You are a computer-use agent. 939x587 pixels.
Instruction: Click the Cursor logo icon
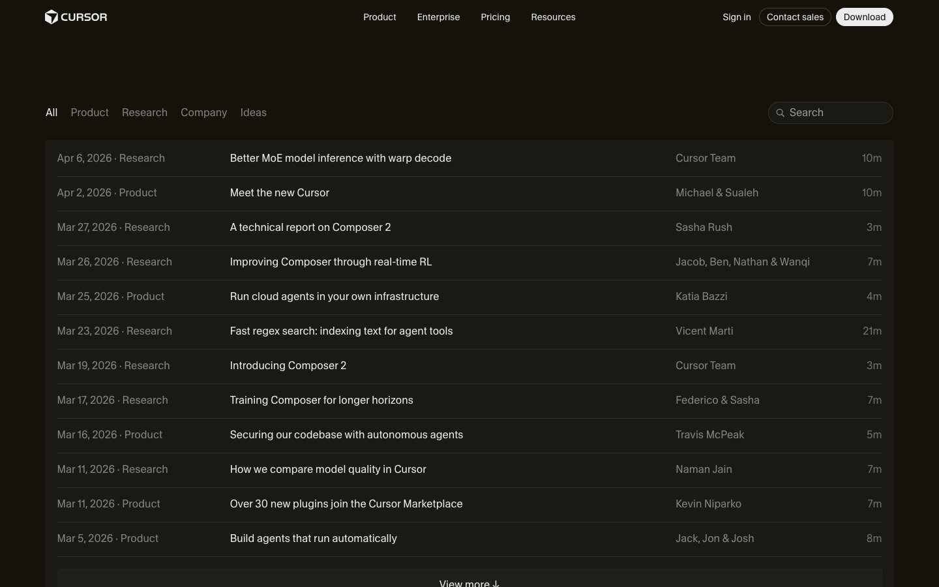[52, 17]
